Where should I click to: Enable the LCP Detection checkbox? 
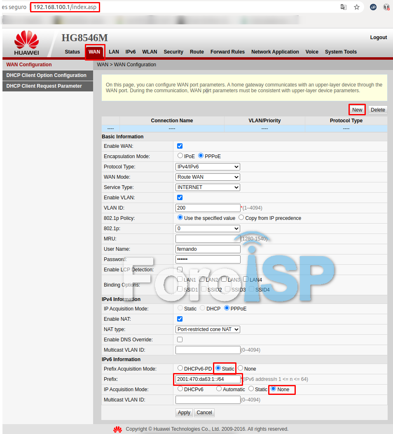tap(180, 270)
